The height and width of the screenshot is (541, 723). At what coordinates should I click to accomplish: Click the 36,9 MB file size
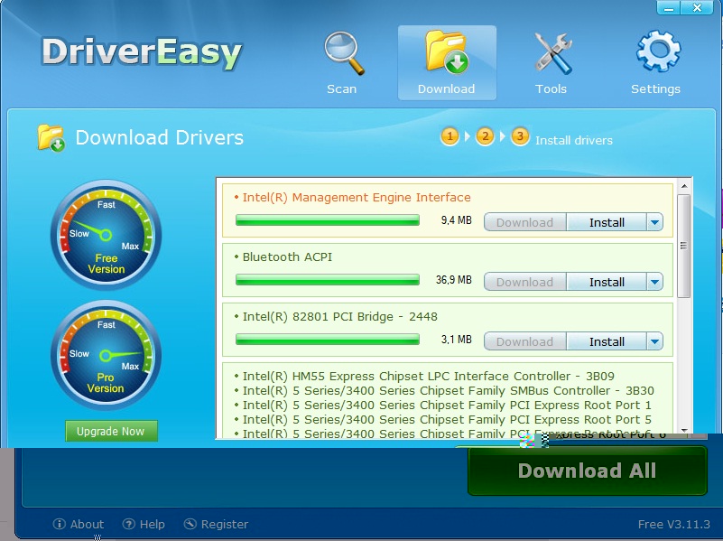454,280
